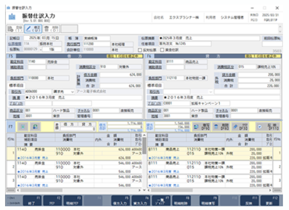Open the 発行部門 link label
This screenshot has height=210, width=289.
(x=73, y=44)
